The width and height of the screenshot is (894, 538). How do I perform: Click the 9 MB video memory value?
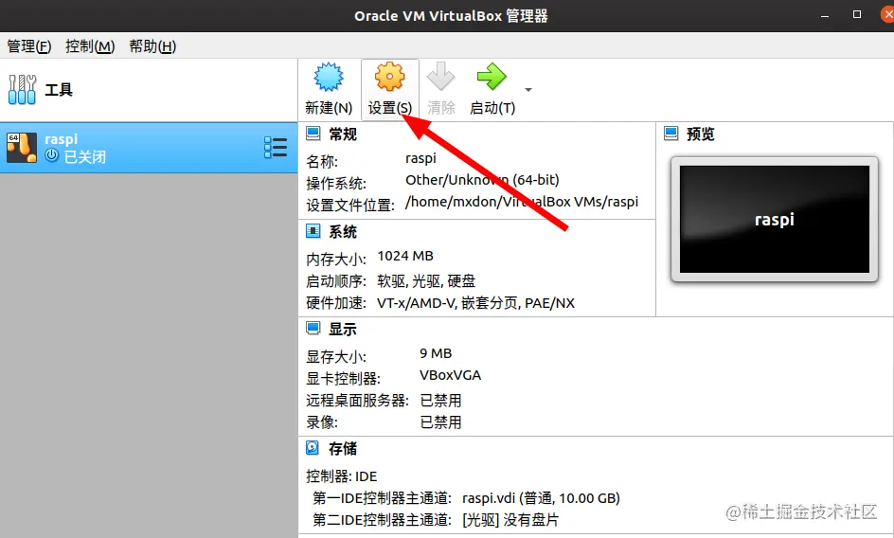436,353
